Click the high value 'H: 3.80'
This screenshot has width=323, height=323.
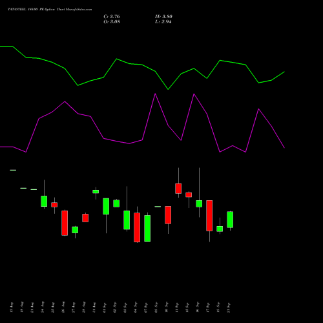[163, 17]
